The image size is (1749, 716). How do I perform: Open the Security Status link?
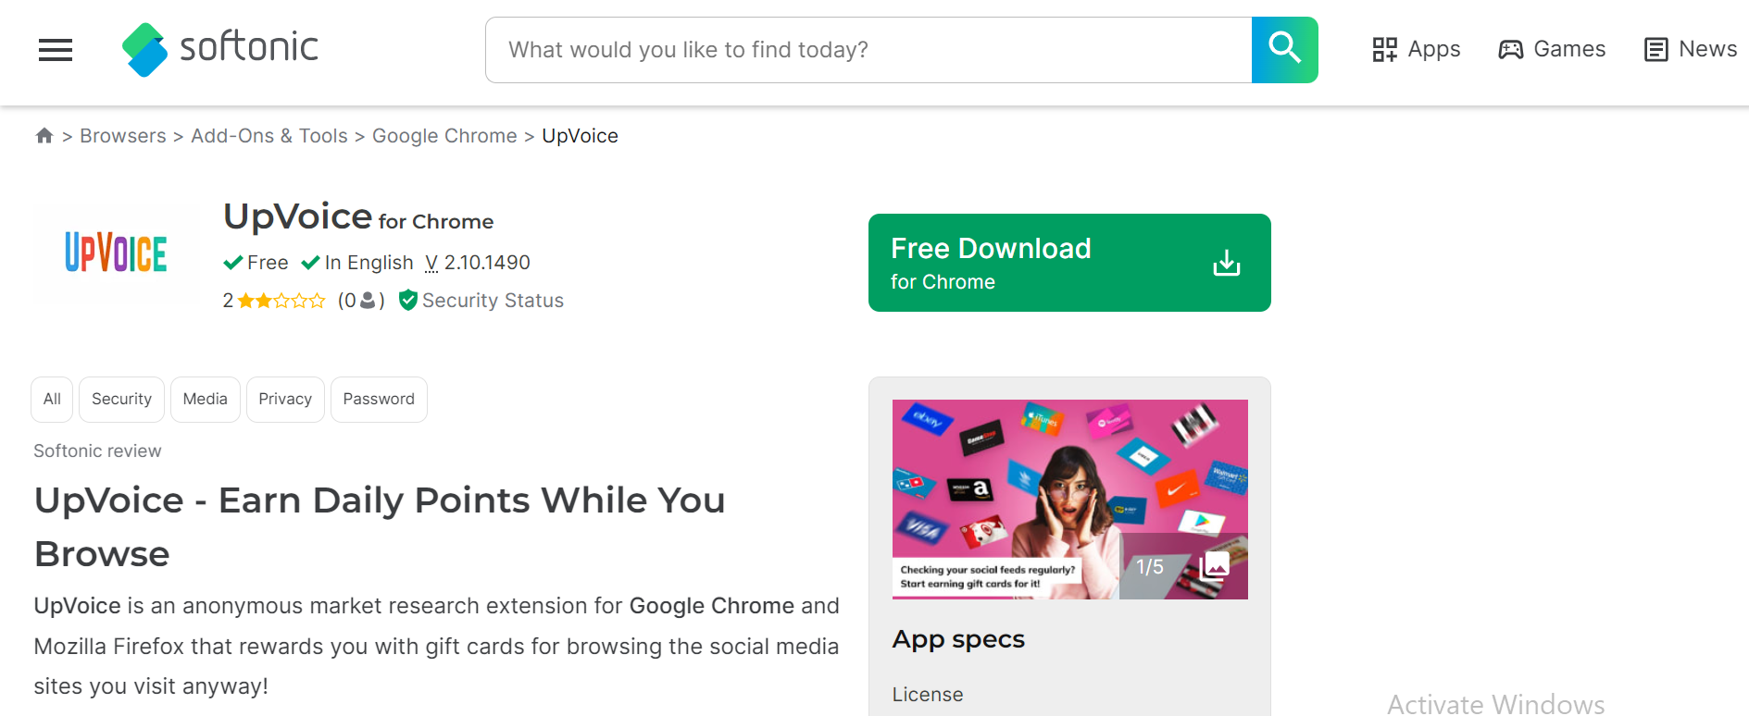coord(493,301)
